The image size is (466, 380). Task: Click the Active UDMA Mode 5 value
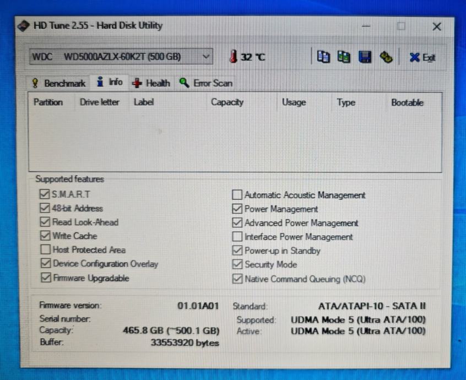coord(358,331)
